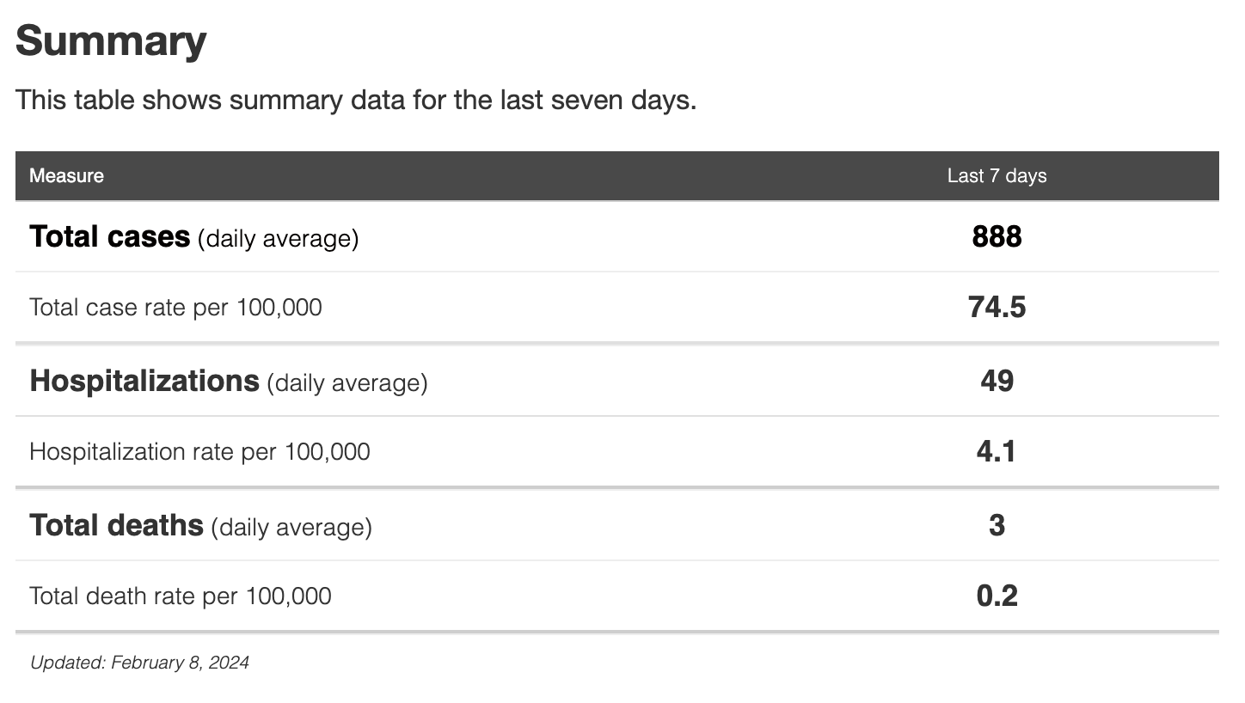
Task: Click the bold Total deaths label
Action: (116, 525)
